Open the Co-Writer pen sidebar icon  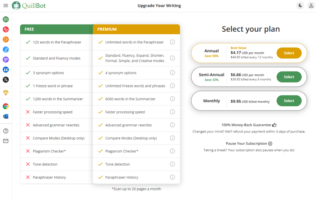(6, 49)
